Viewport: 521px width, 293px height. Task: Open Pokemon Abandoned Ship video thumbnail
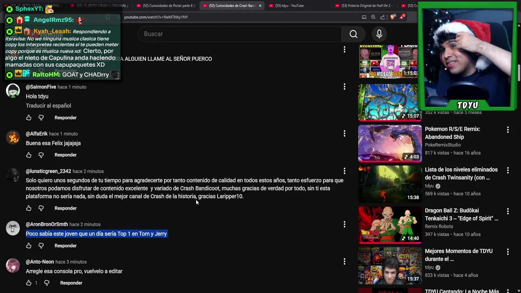[390, 143]
